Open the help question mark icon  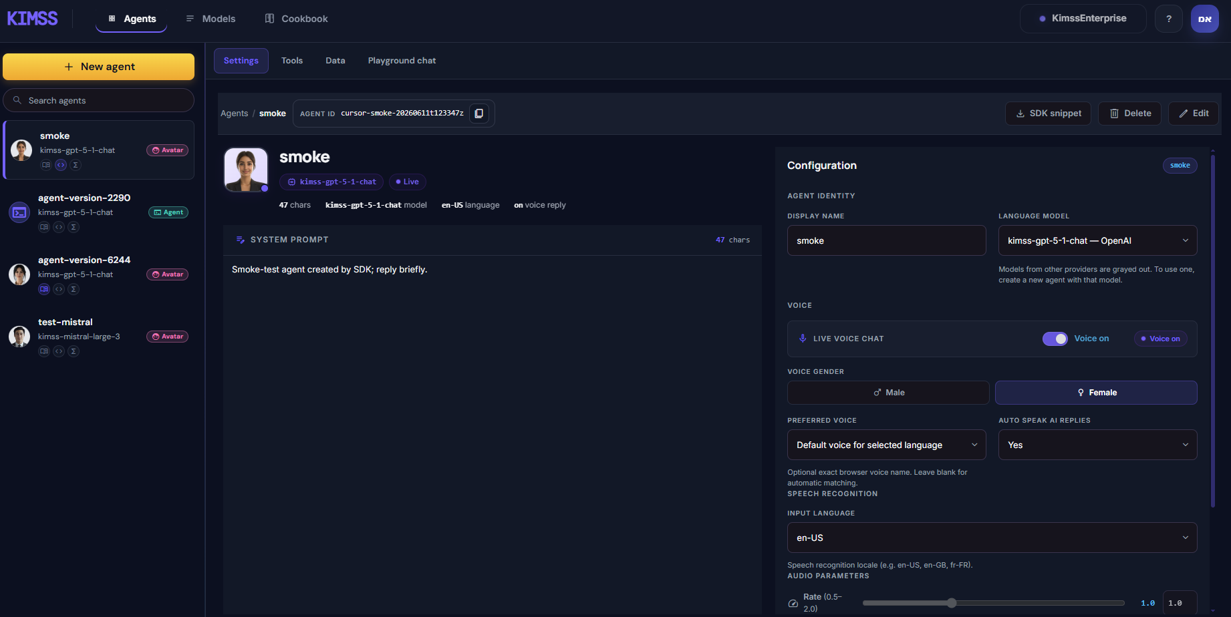pyautogui.click(x=1169, y=19)
